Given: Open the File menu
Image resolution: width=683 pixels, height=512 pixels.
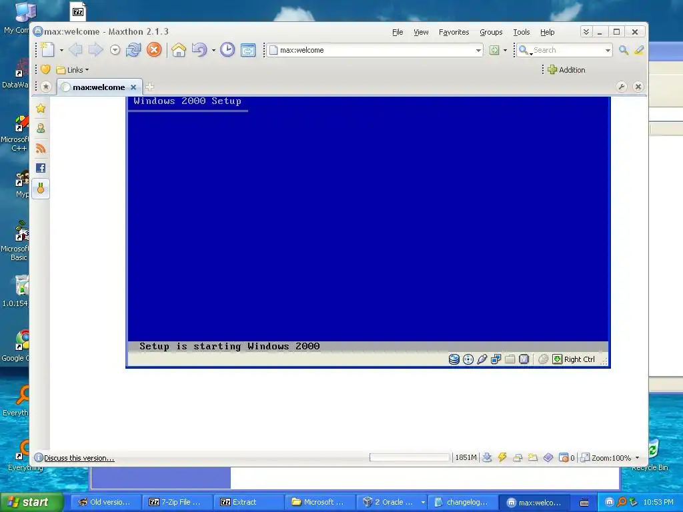Looking at the screenshot, I should coord(398,32).
